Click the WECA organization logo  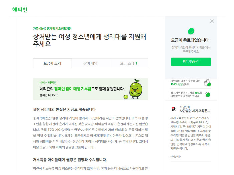pyautogui.click(x=174, y=109)
